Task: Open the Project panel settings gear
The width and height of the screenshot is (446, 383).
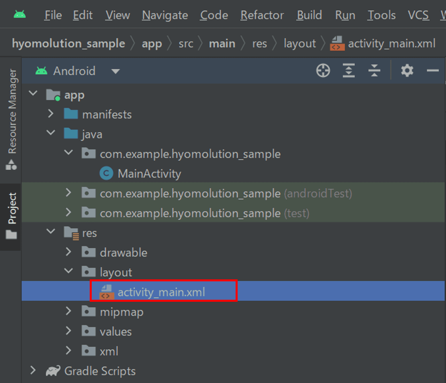Action: (x=407, y=71)
